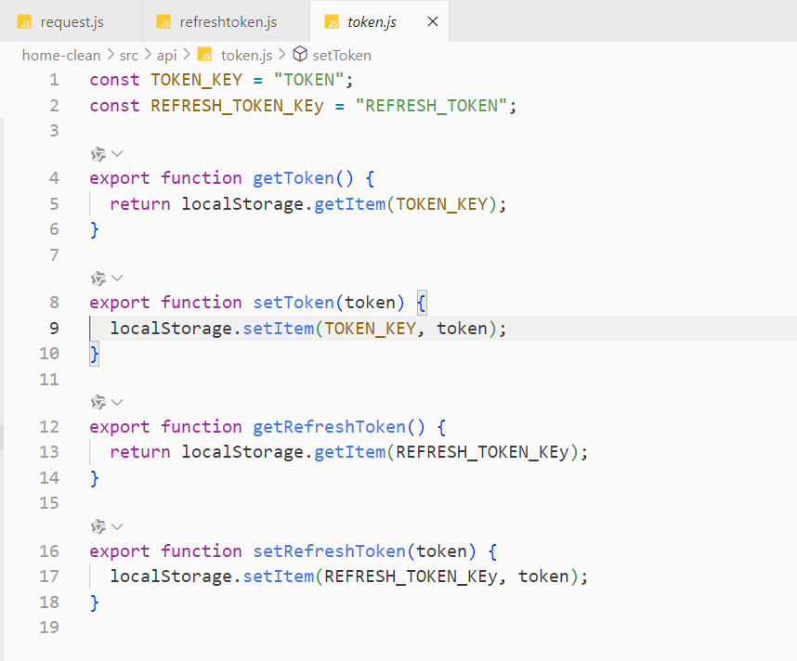This screenshot has width=797, height=661.
Task: Click the "TOKEN" string on line 1
Action: [x=309, y=80]
